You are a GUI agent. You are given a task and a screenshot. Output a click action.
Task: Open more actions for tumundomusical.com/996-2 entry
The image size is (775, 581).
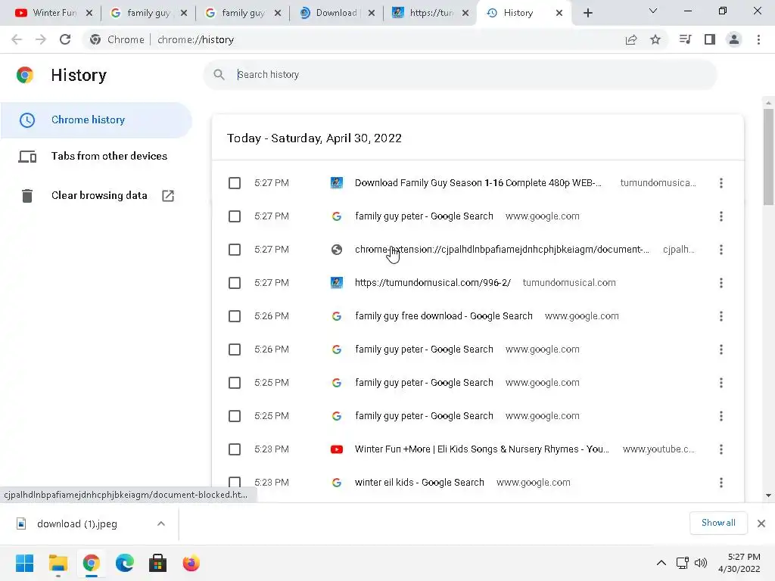pyautogui.click(x=721, y=283)
